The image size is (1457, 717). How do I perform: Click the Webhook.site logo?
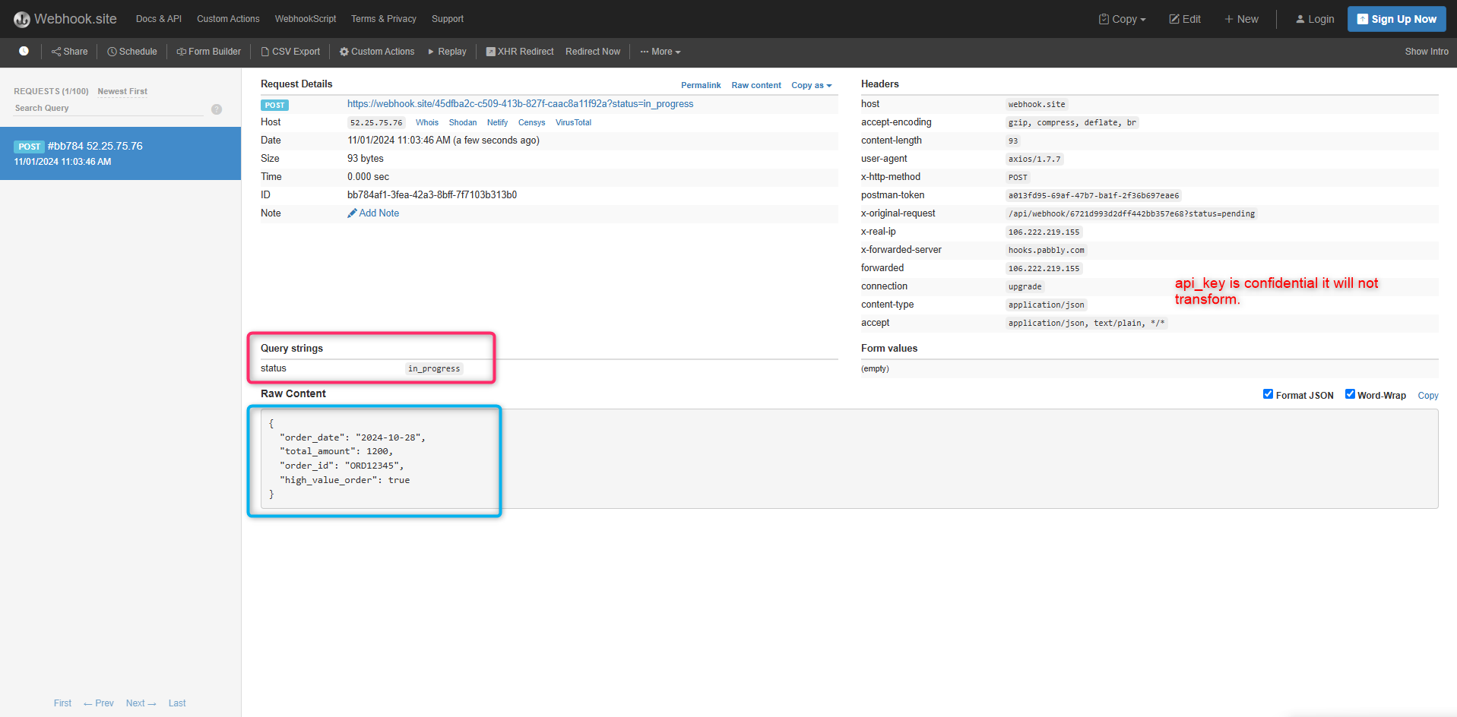(65, 19)
